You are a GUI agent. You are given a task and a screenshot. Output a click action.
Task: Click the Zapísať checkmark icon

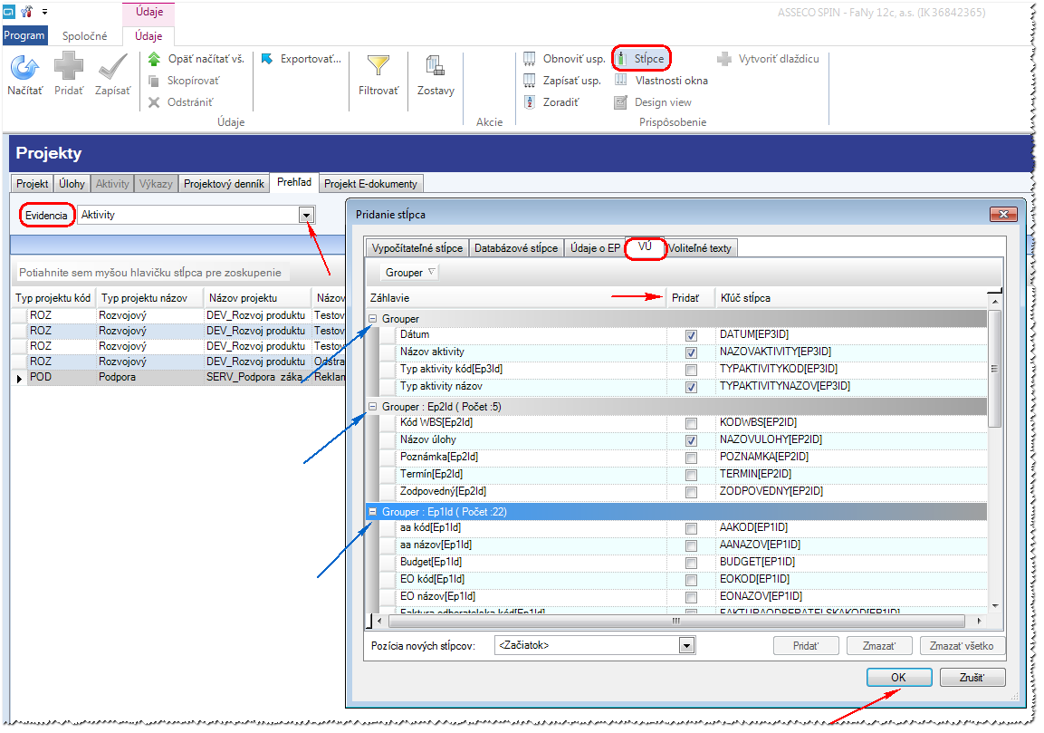[112, 67]
